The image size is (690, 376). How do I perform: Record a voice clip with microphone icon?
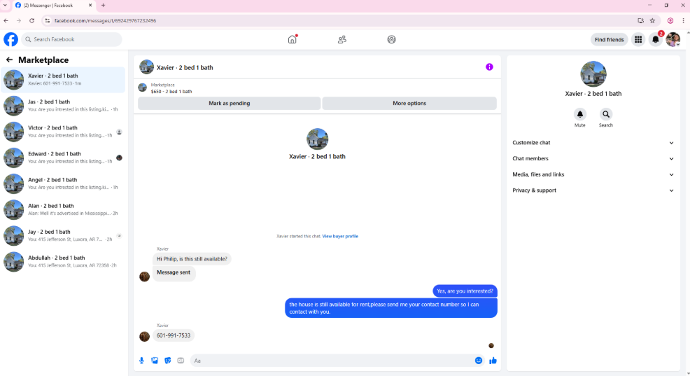[x=141, y=361]
